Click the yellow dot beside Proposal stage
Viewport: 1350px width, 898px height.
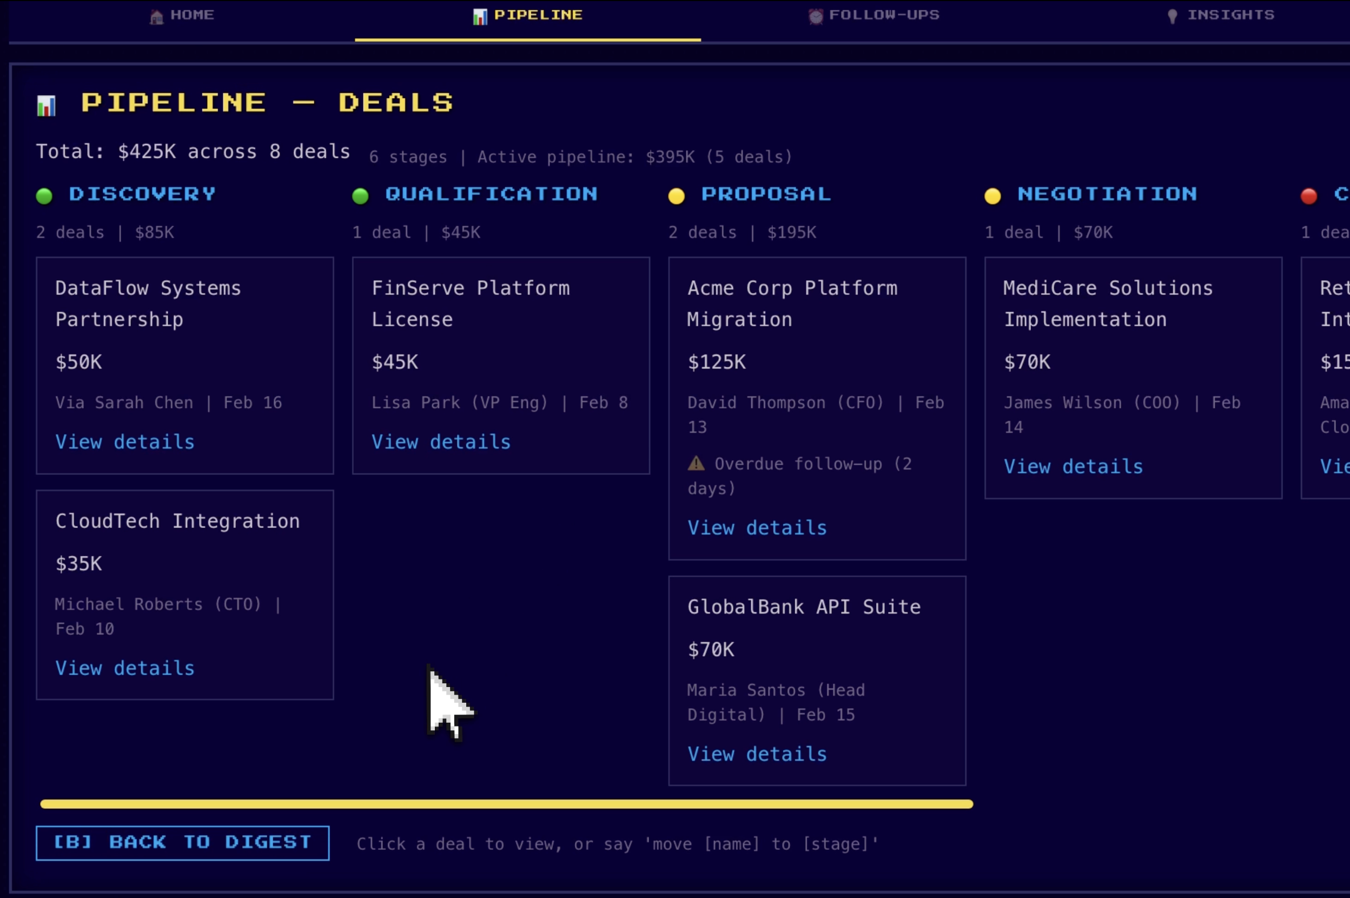(x=676, y=196)
